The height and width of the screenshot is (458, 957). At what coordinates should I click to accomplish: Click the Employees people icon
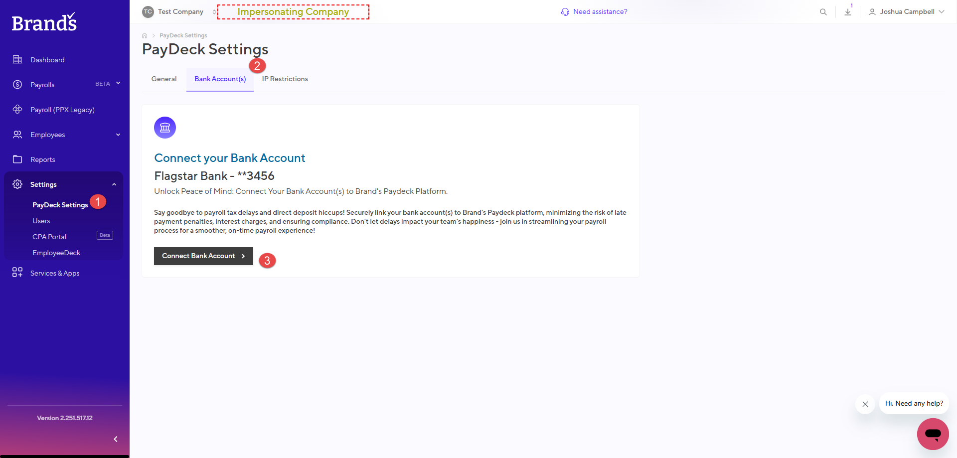(x=17, y=135)
